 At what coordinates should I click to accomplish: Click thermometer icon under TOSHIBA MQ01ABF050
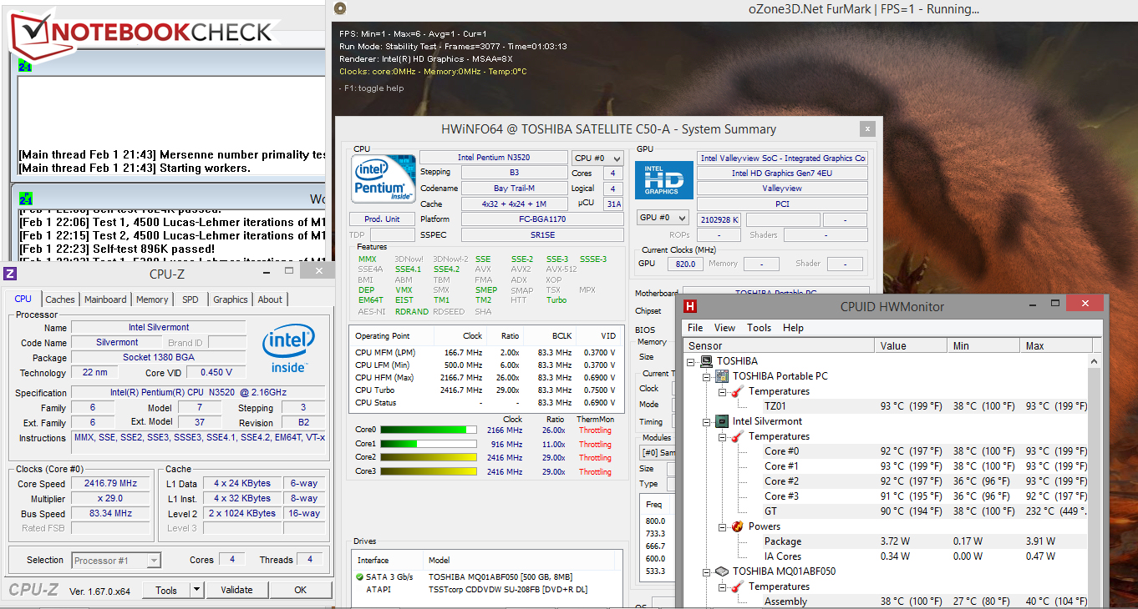click(738, 586)
